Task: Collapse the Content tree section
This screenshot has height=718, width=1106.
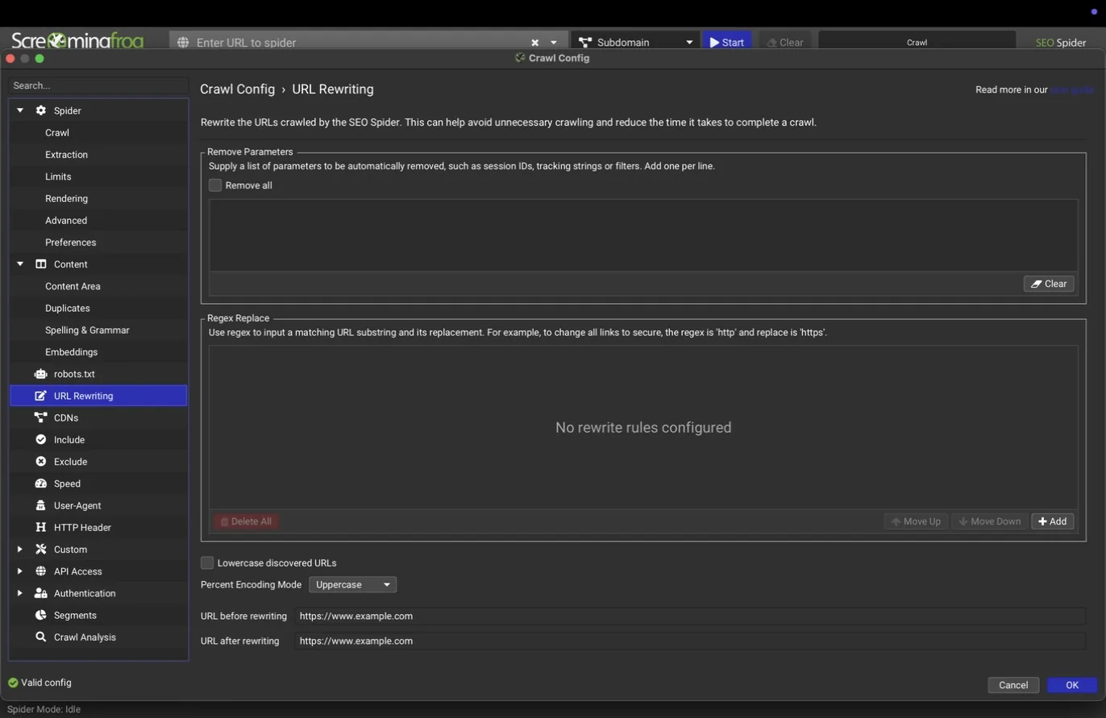Action: click(x=20, y=264)
